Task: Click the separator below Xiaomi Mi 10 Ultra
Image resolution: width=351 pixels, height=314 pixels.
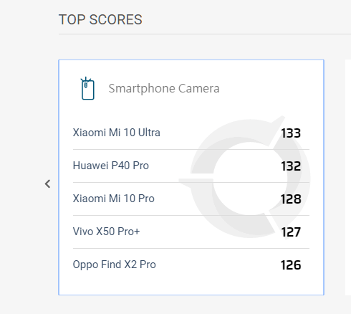Action: (191, 150)
